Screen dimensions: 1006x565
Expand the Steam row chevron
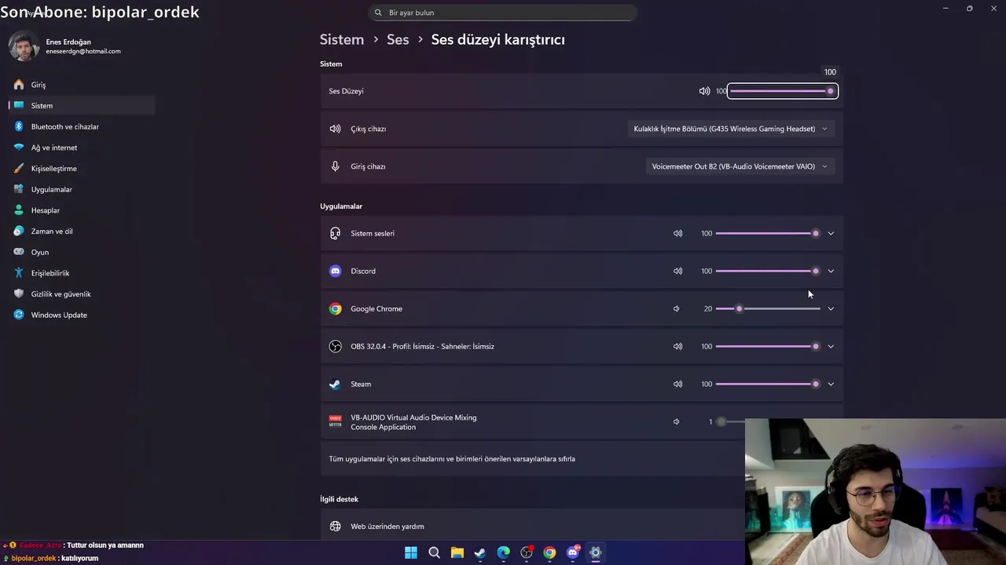point(831,384)
